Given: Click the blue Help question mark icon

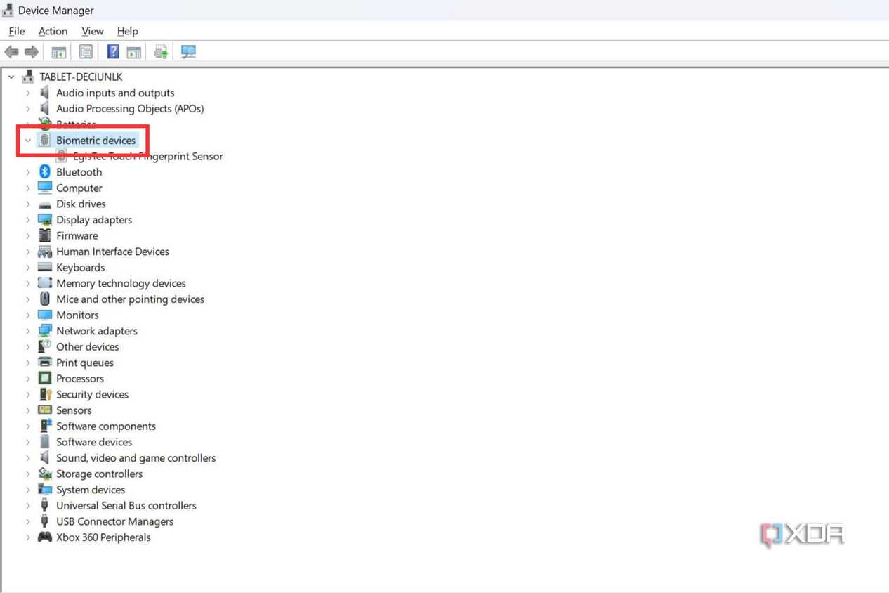Looking at the screenshot, I should point(112,52).
